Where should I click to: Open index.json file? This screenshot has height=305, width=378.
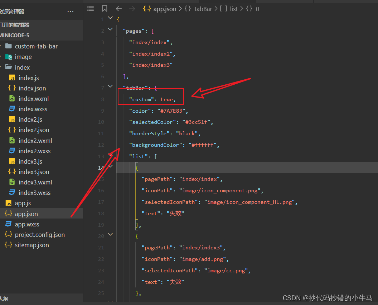point(32,88)
